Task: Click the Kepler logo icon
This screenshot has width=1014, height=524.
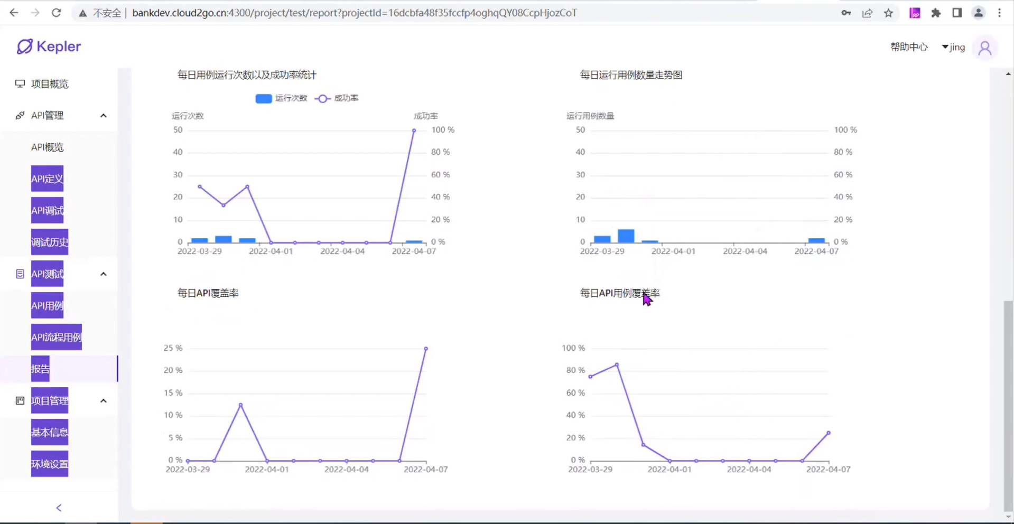Action: pyautogui.click(x=24, y=46)
